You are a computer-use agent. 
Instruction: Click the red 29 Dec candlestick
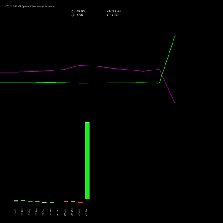pyautogui.click(x=66, y=202)
